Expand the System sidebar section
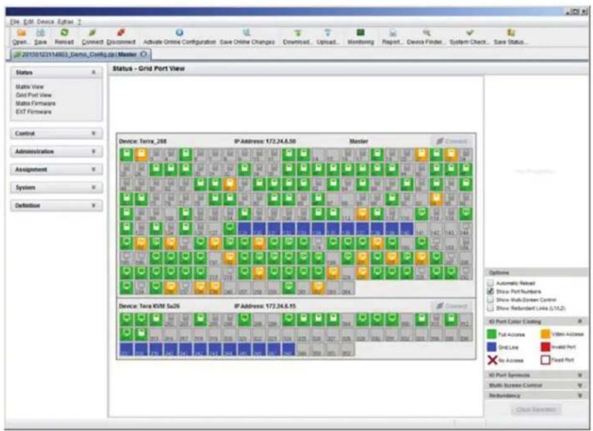The height and width of the screenshot is (431, 593). (94, 187)
